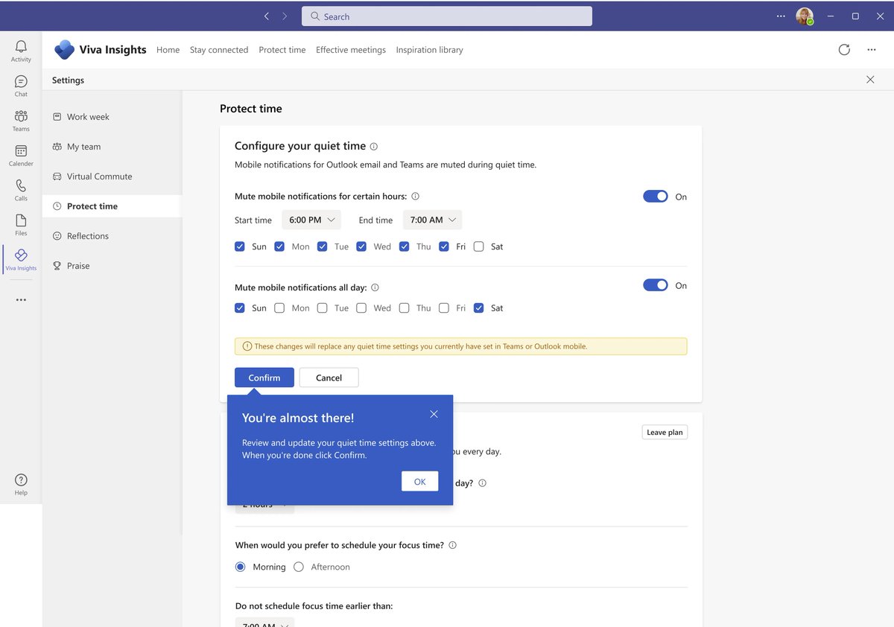Image resolution: width=894 pixels, height=627 pixels.
Task: Click the Search box in title bar
Action: (x=447, y=16)
